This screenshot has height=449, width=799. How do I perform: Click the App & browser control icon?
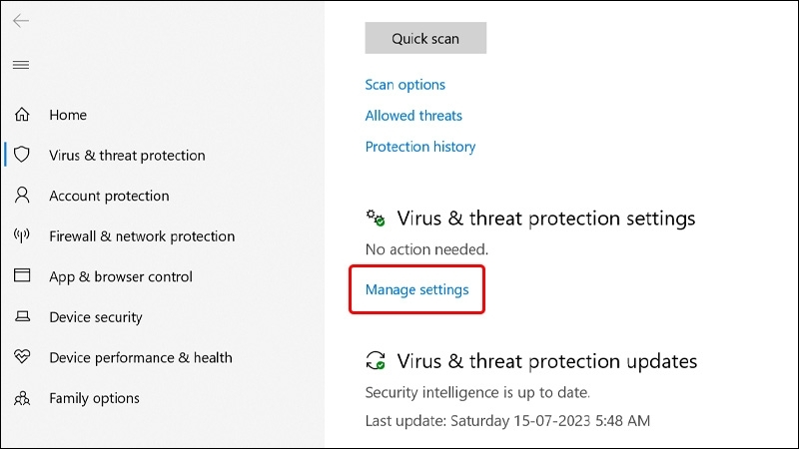point(22,276)
